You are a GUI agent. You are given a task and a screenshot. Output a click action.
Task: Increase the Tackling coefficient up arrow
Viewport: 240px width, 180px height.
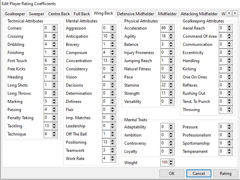[54, 125]
